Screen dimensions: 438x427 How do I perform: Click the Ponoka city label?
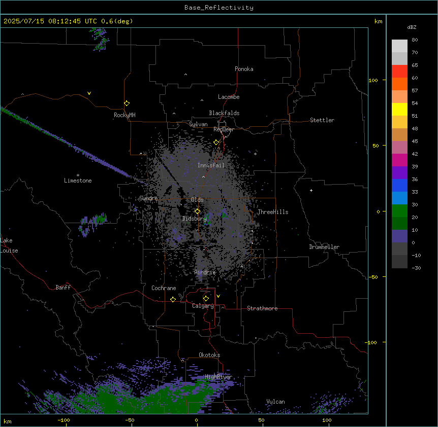[x=244, y=69]
